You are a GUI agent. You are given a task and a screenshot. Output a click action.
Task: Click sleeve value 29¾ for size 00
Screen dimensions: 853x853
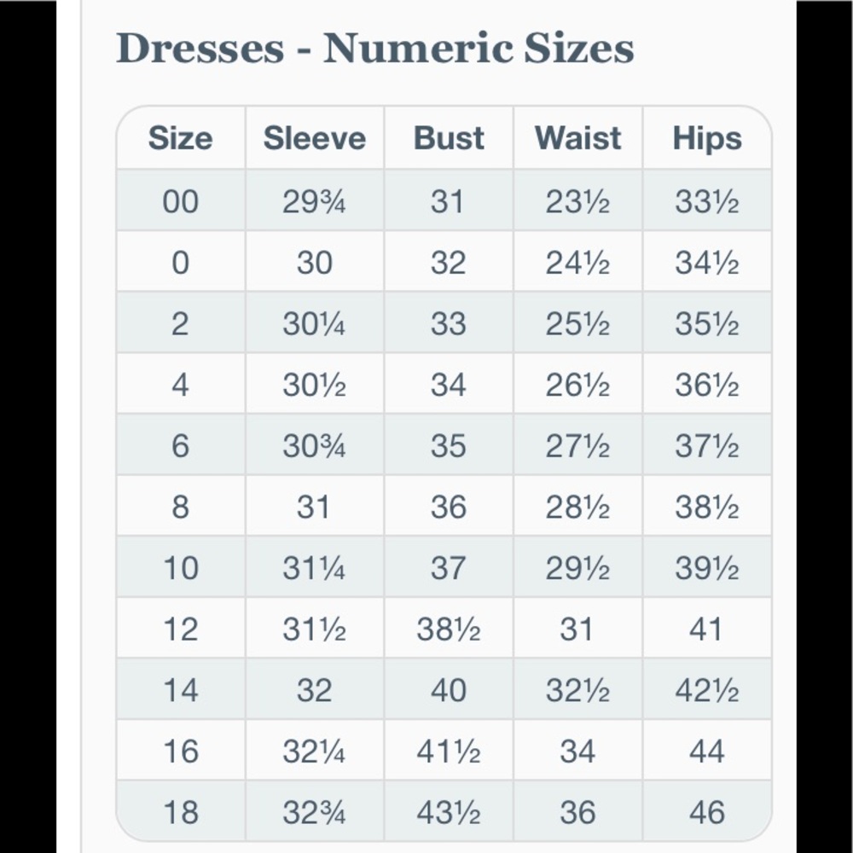click(314, 202)
